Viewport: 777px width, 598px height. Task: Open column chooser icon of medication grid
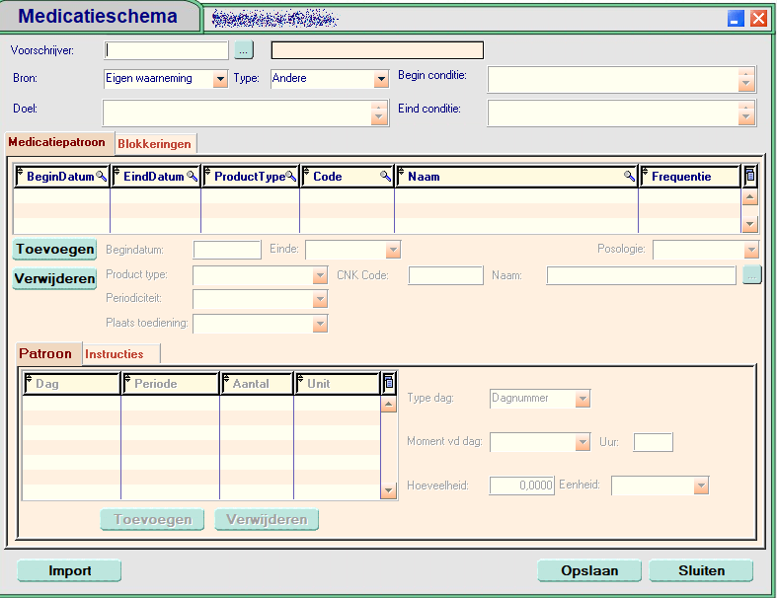point(749,177)
